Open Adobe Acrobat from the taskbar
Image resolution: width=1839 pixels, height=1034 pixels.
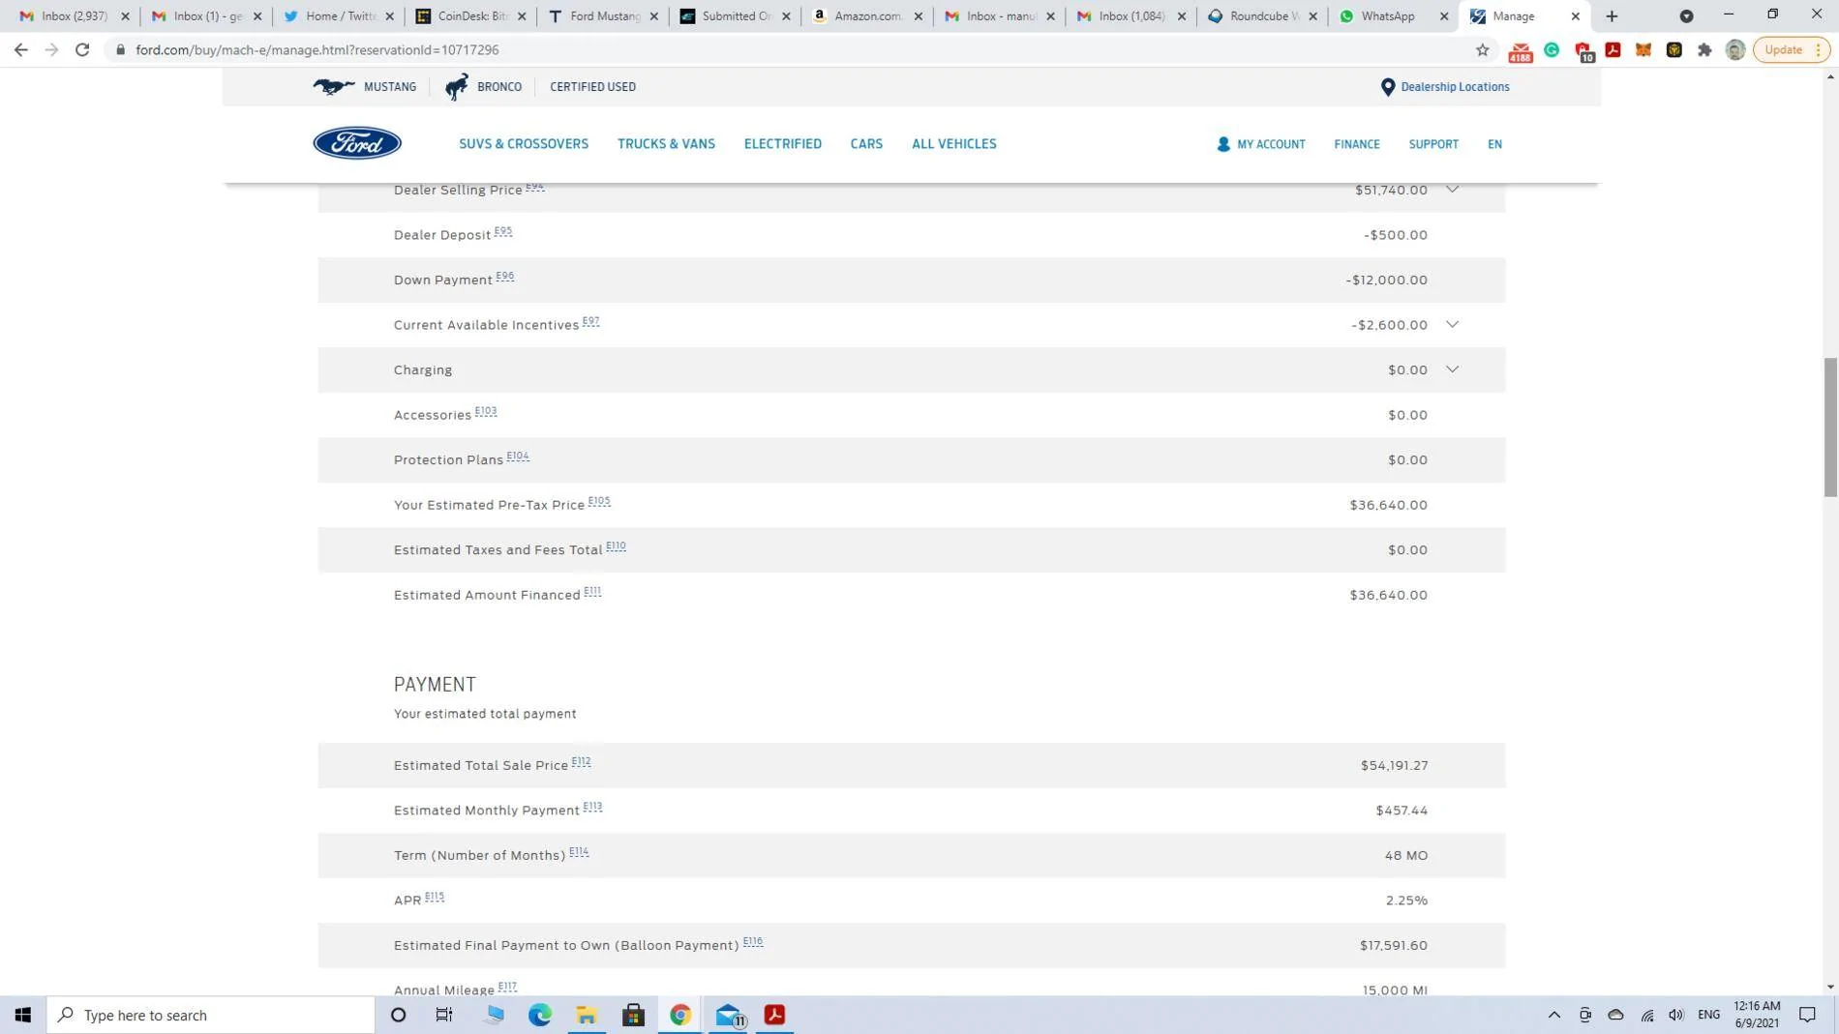(774, 1015)
